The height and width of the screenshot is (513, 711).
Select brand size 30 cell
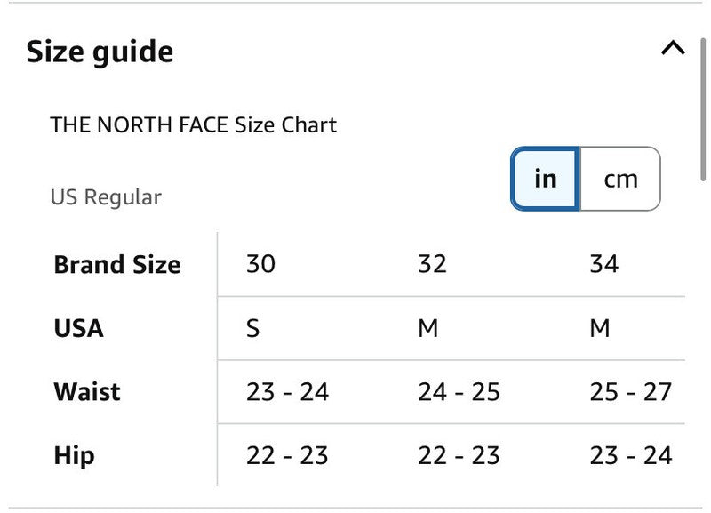click(x=260, y=264)
